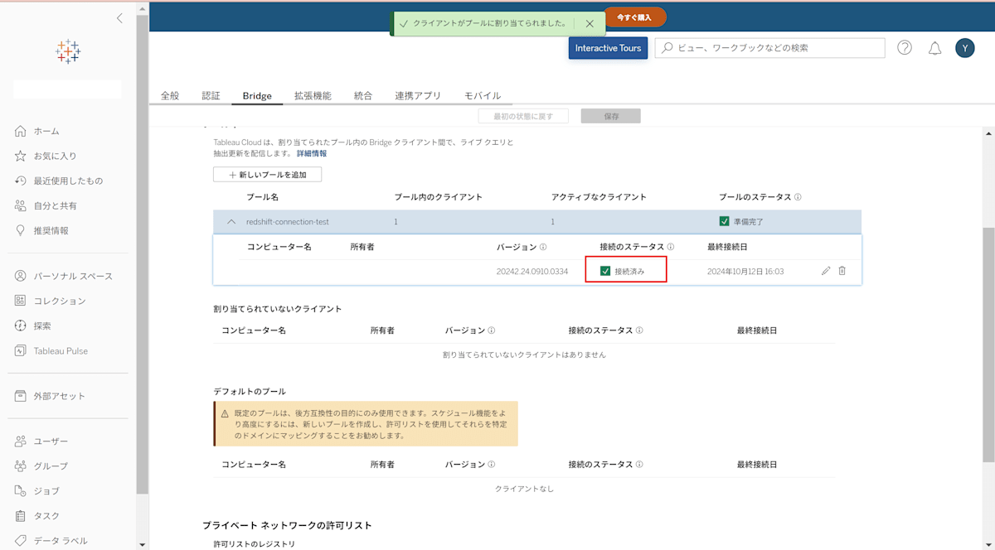Collapse the sidebar with the chevron arrow
This screenshot has width=995, height=550.
pos(119,17)
